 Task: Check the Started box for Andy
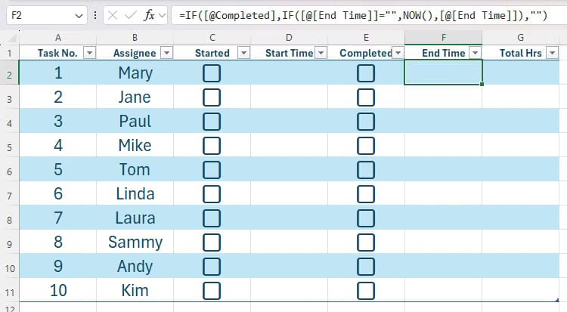click(x=212, y=267)
